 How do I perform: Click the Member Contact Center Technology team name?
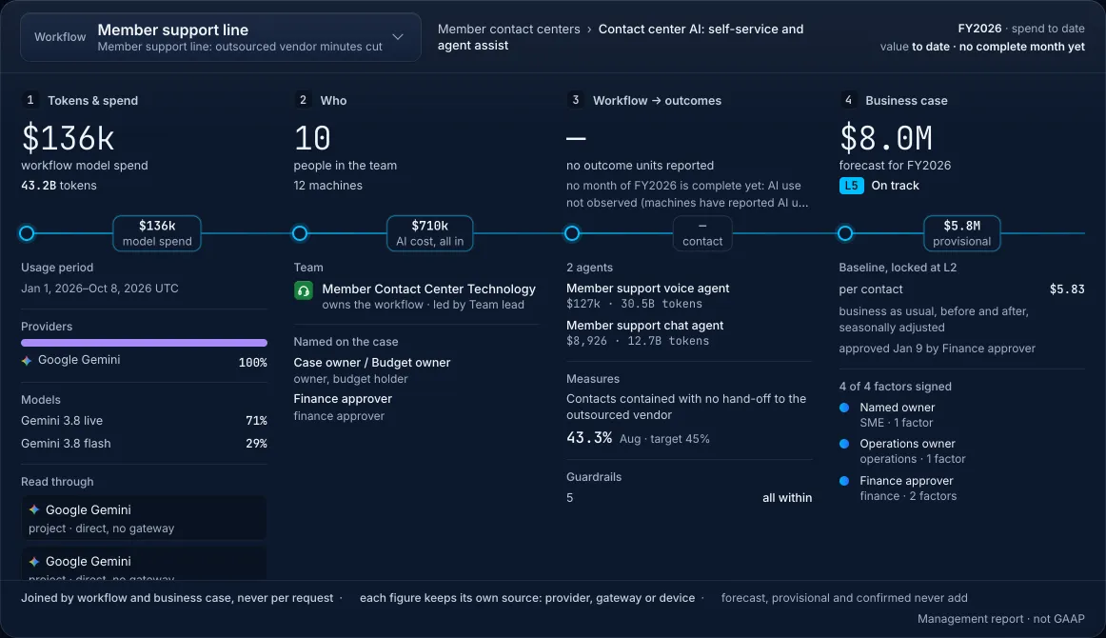(x=429, y=289)
